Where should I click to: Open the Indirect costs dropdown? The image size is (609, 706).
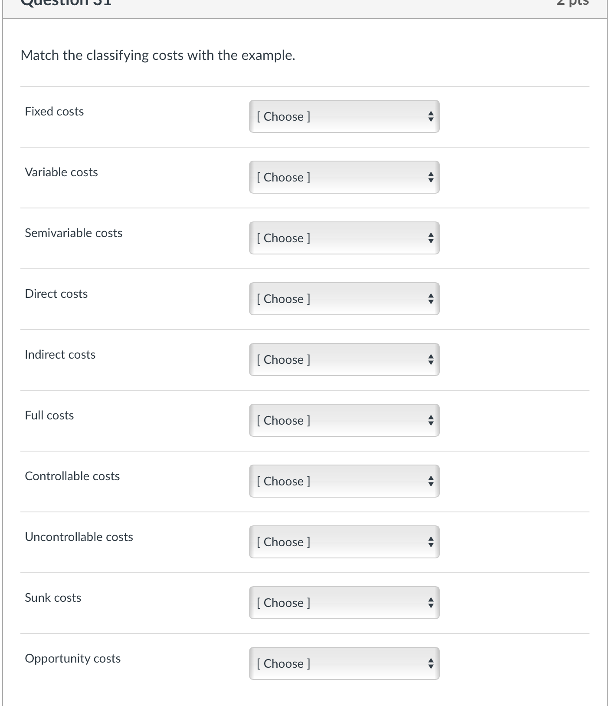pyautogui.click(x=344, y=360)
